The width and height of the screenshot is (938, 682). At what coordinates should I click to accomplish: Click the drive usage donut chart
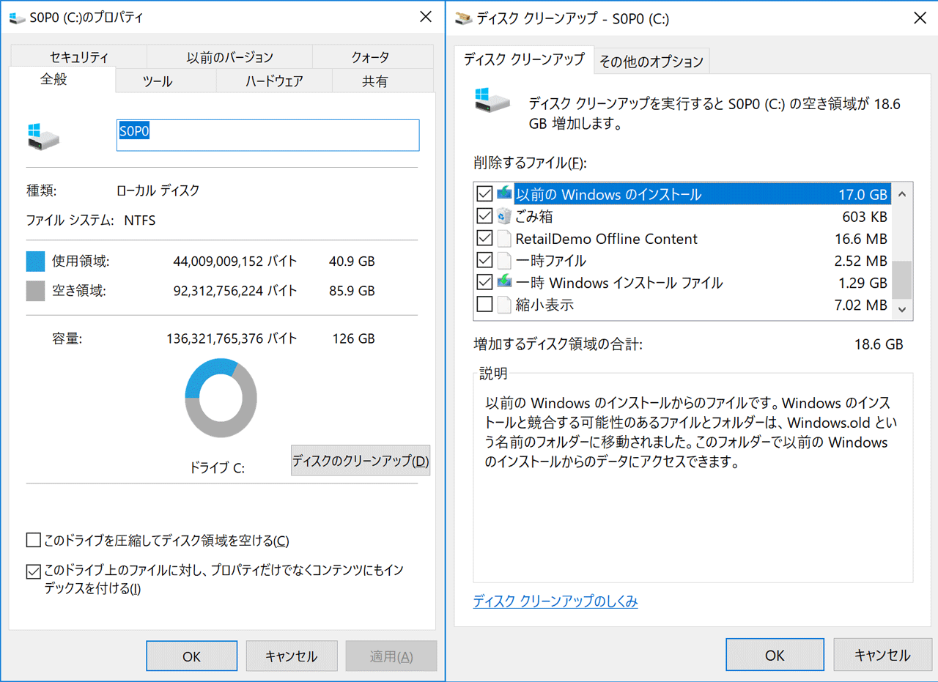click(x=221, y=399)
